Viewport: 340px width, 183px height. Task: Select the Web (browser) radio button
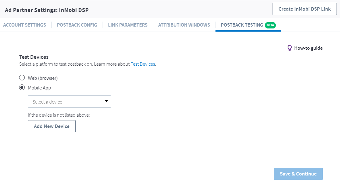(22, 78)
